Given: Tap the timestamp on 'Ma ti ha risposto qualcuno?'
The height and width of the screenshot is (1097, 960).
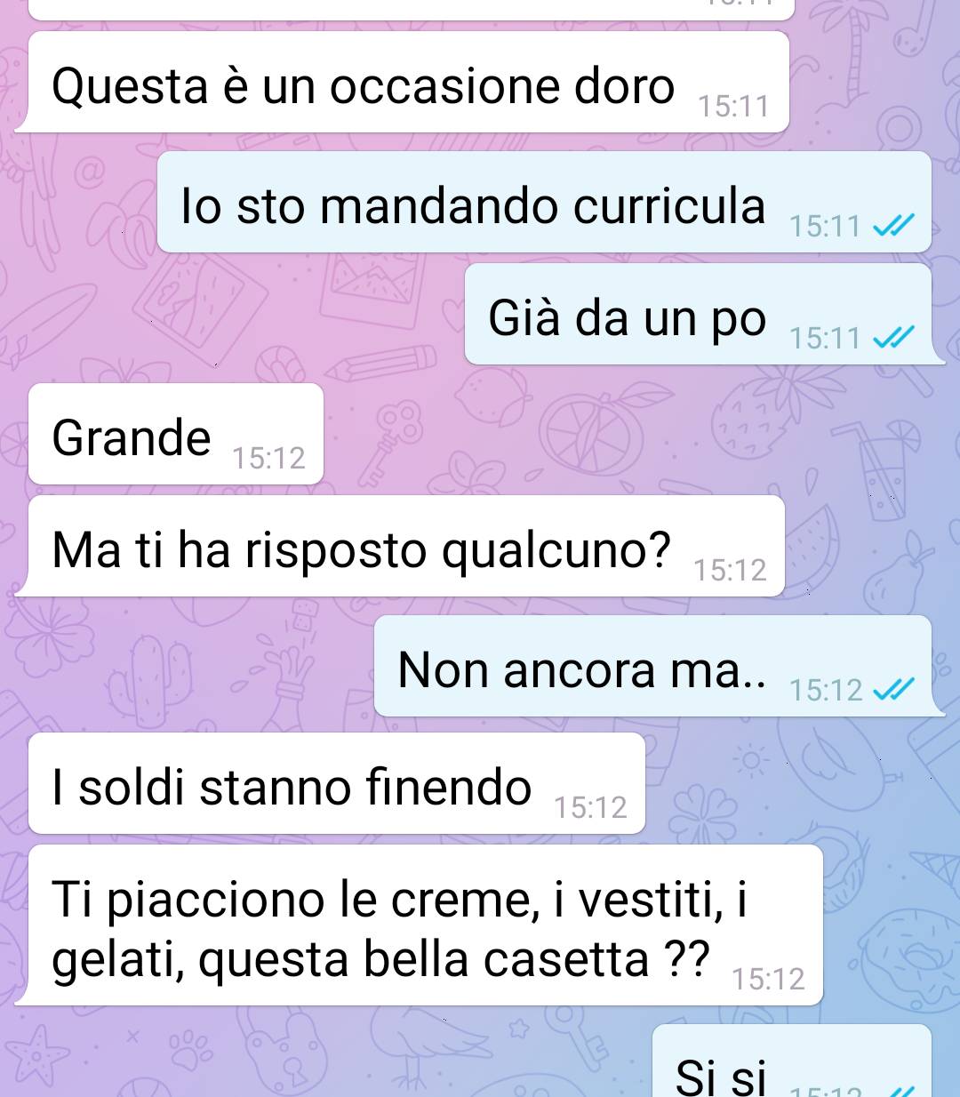Looking at the screenshot, I should pyautogui.click(x=730, y=570).
